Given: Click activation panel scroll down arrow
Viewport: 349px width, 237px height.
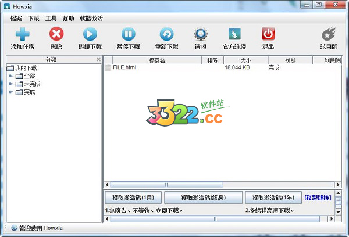Looking at the screenshot, I should [x=339, y=212].
